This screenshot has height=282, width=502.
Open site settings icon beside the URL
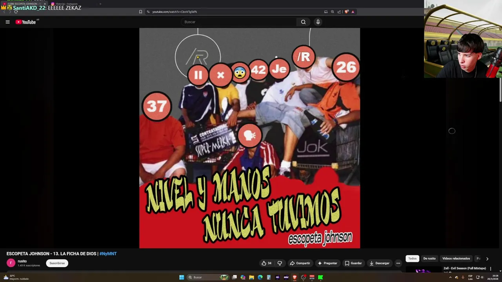[148, 12]
